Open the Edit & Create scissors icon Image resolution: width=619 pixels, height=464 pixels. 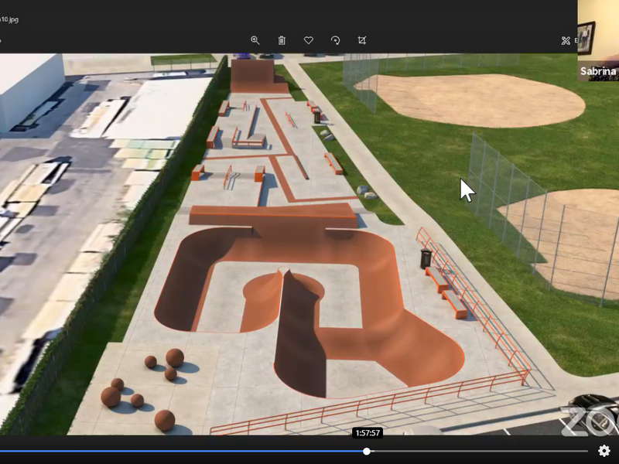click(566, 40)
